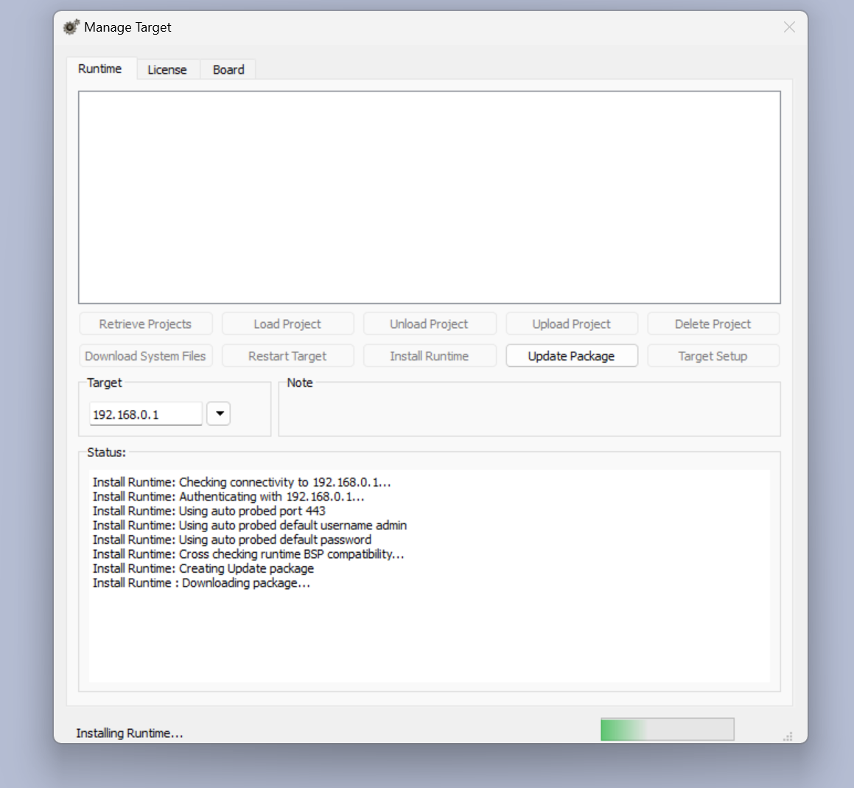Screen dimensions: 854x788
Task: Open the License tab
Action: [167, 70]
